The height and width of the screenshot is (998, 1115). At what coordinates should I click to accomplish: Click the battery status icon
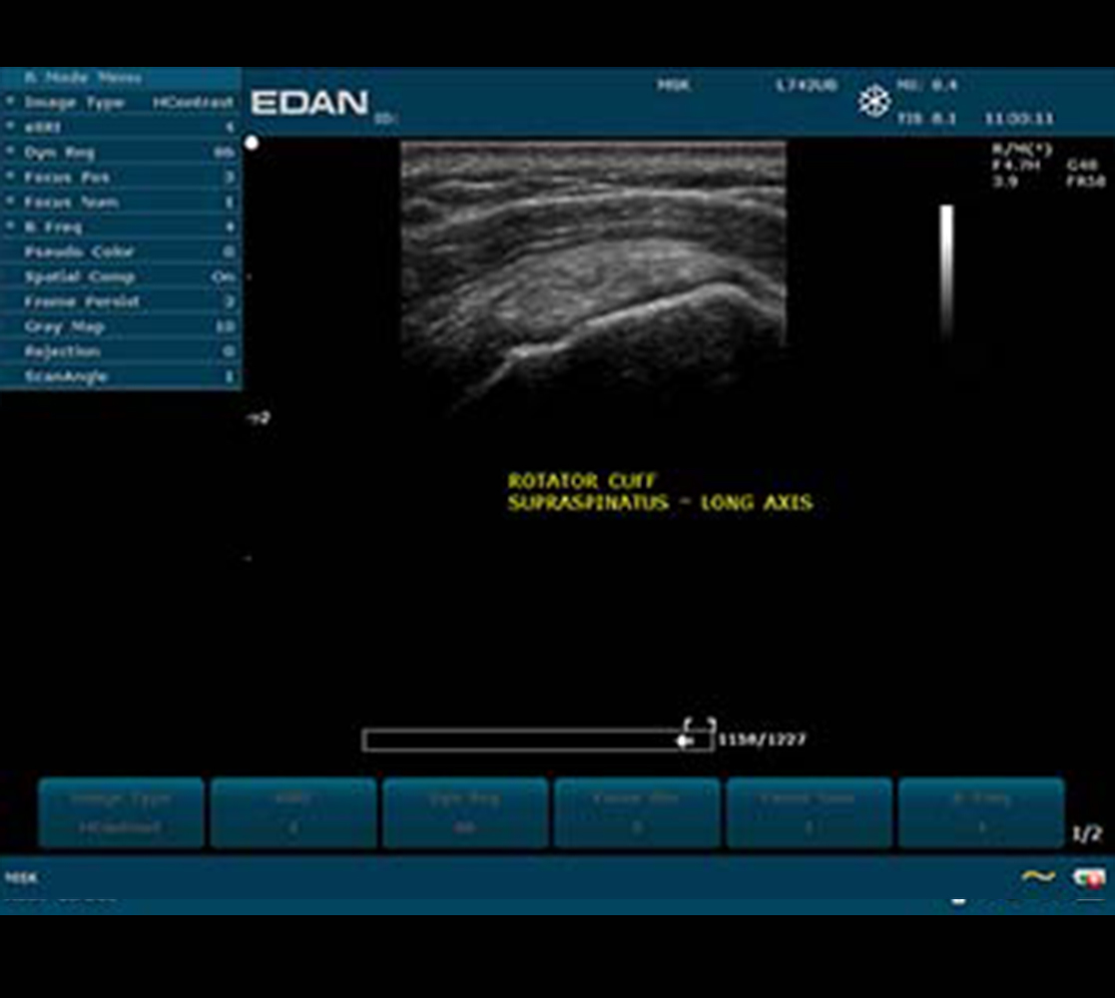pyautogui.click(x=1089, y=878)
